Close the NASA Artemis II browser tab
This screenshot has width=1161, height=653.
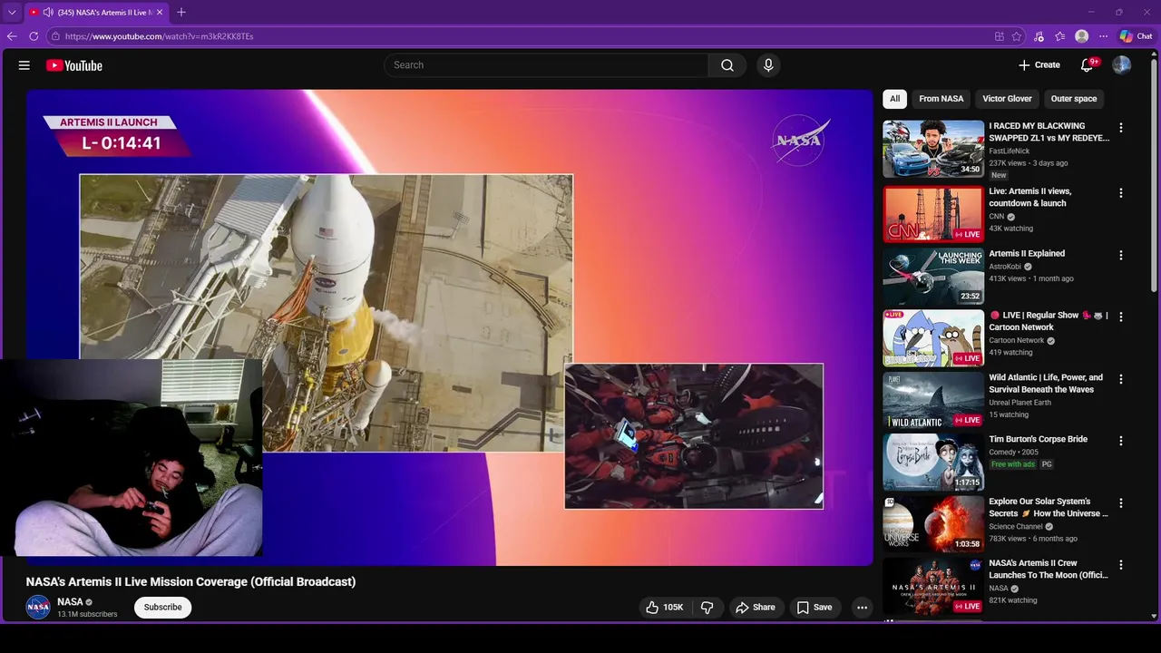click(161, 12)
